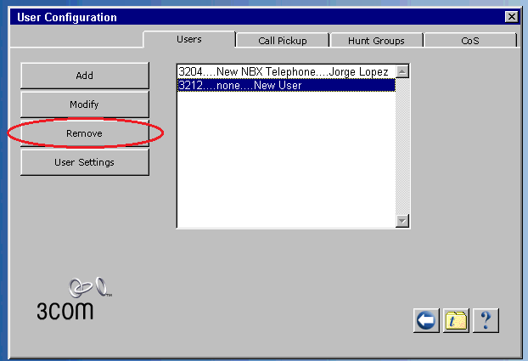
Task: Click the blue back arrow icon
Action: [x=426, y=320]
